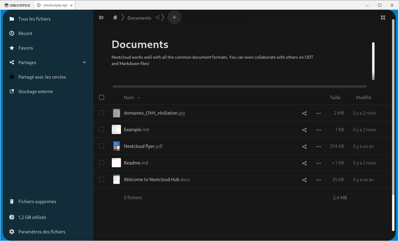
Task: Open actions menu for Example.md
Action: (318, 130)
